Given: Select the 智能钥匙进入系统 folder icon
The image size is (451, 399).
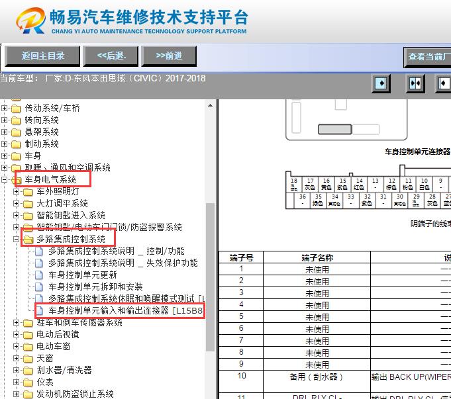Looking at the screenshot, I should [28, 216].
